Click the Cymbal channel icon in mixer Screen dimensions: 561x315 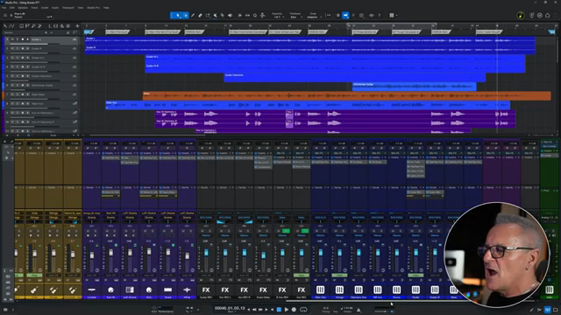pyautogui.click(x=91, y=290)
